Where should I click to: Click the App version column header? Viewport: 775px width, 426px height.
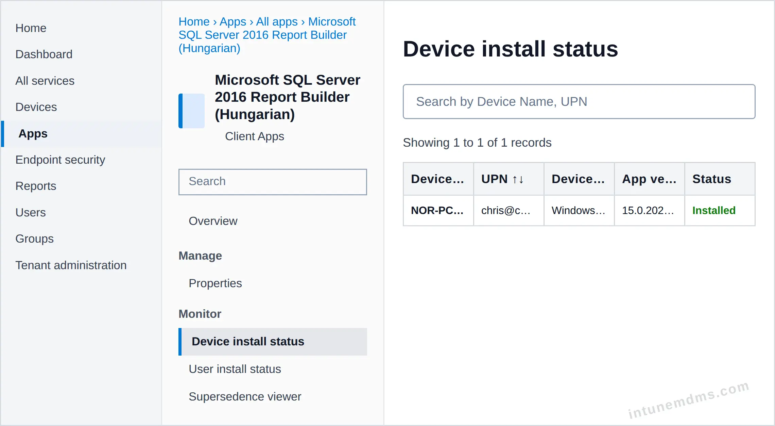649,179
